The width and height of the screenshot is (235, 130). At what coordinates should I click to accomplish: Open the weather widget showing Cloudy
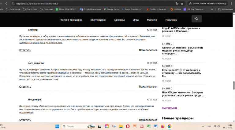point(3,126)
